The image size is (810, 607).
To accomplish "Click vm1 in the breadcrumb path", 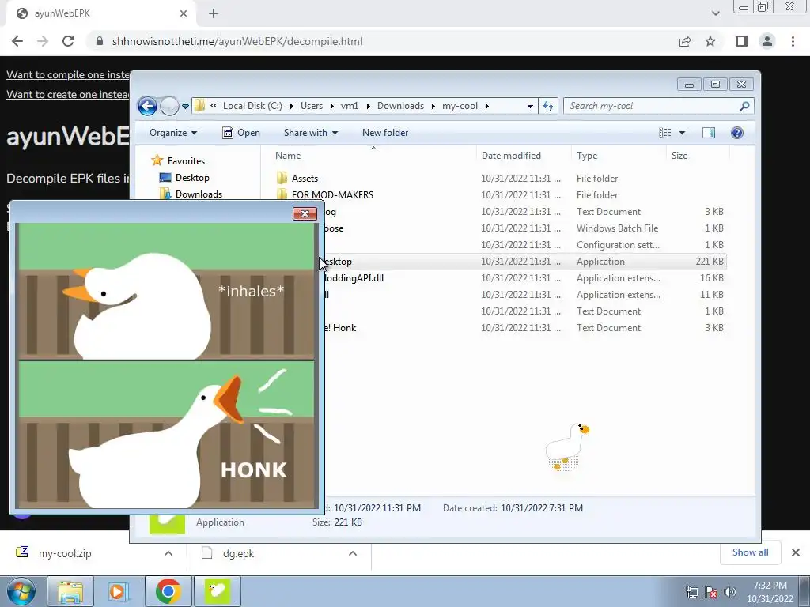I will [x=350, y=106].
